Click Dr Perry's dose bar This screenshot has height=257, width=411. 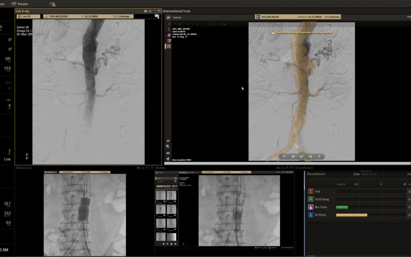(x=351, y=215)
